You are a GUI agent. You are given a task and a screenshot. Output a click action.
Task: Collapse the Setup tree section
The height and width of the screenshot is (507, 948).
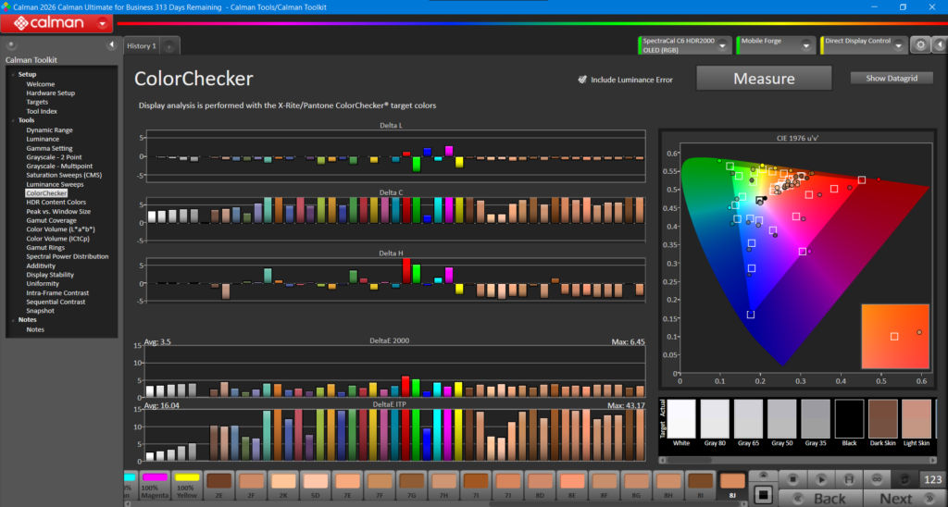click(x=13, y=74)
